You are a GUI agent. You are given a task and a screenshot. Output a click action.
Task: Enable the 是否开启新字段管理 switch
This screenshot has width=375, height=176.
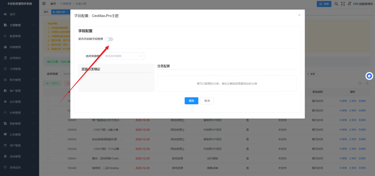pyautogui.click(x=109, y=39)
